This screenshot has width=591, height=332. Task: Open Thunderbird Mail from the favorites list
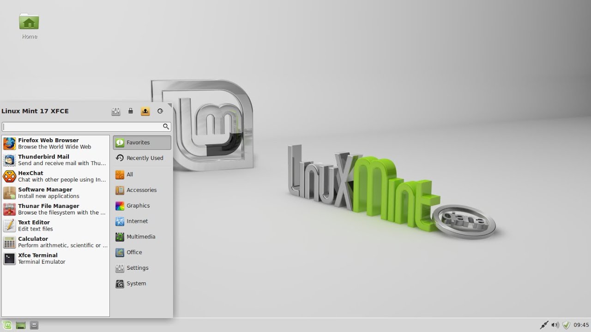55,160
